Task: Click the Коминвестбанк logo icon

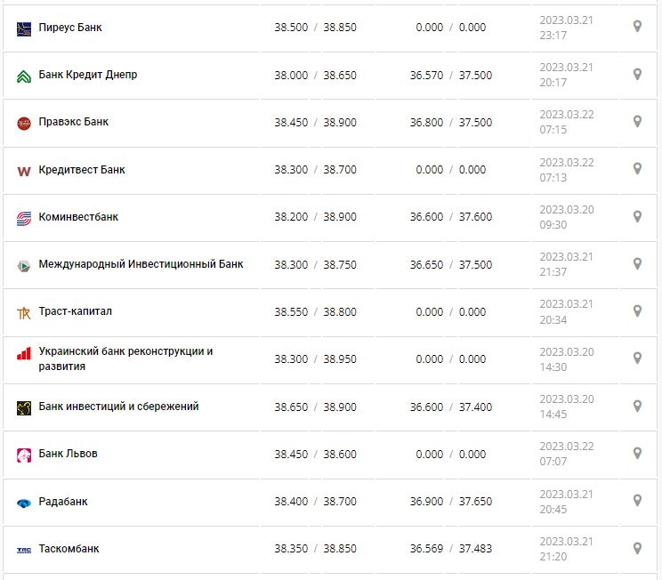Action: tap(24, 218)
